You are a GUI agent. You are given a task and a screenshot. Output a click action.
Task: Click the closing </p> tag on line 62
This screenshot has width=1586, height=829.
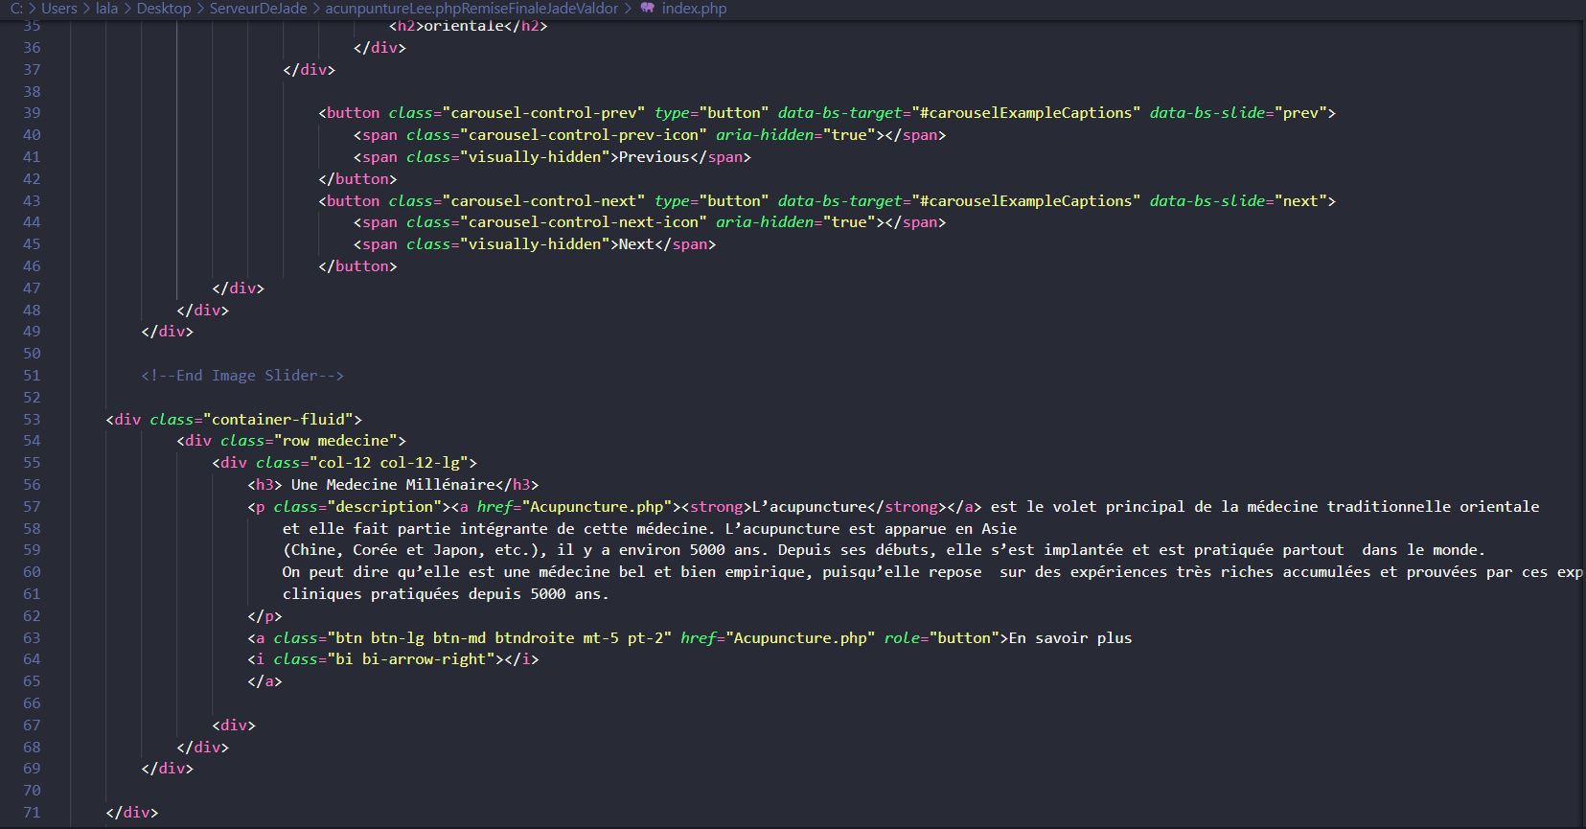pyautogui.click(x=265, y=616)
